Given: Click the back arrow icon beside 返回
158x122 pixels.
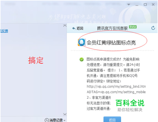Looking at the screenshot, I should 74,28.
